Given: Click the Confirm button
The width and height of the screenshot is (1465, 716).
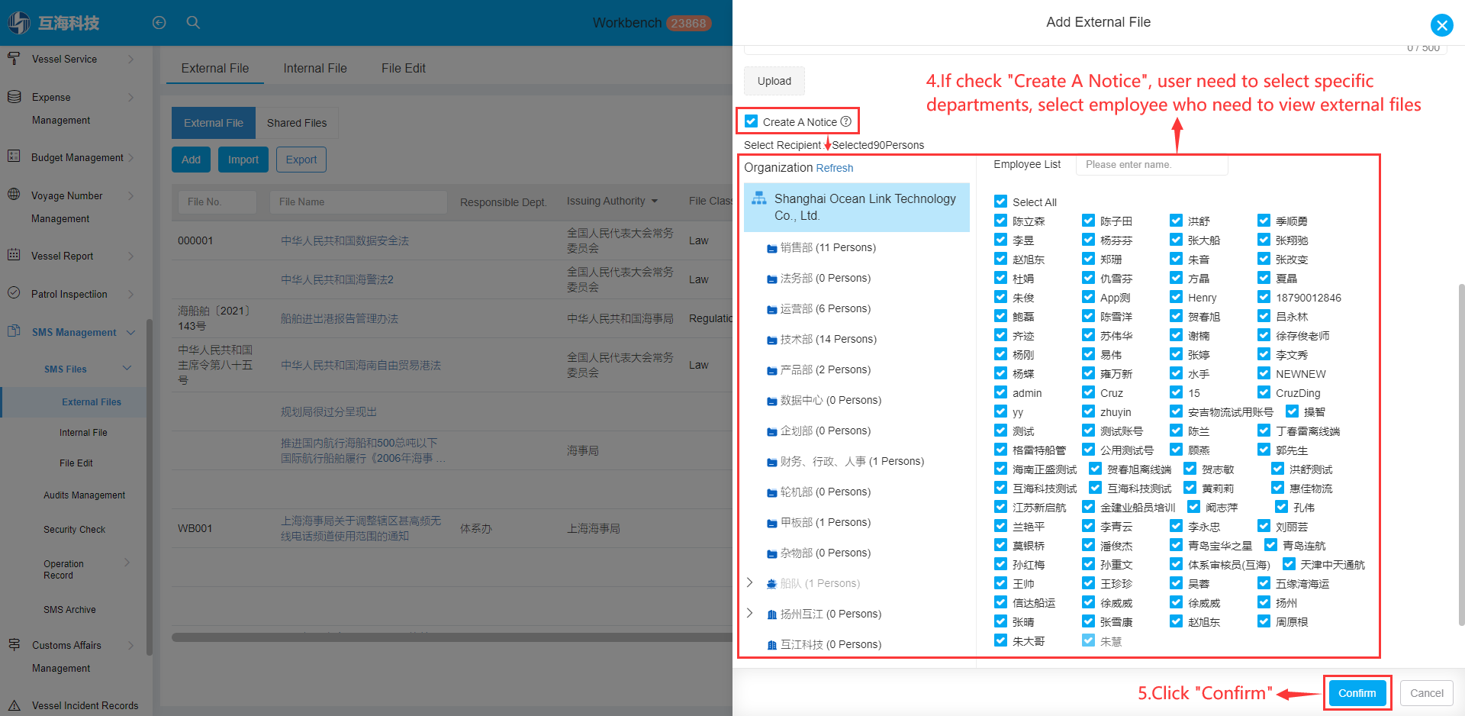Looking at the screenshot, I should tap(1357, 693).
